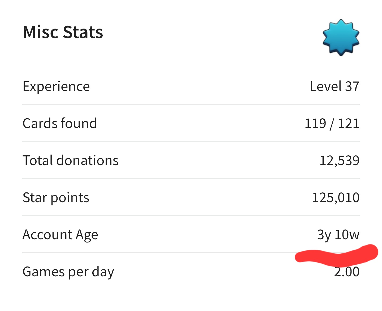
Task: Click the 125,010 star points value
Action: click(336, 198)
